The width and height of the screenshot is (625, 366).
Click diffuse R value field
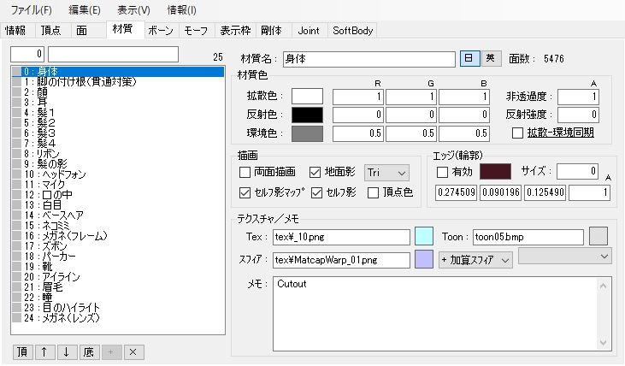pos(358,97)
